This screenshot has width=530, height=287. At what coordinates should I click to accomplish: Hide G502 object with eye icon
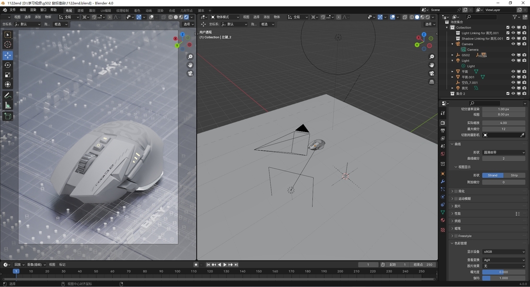pos(513,55)
